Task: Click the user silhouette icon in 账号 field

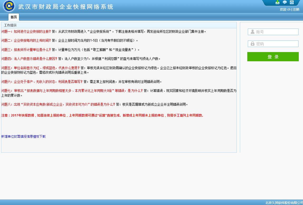Action: (x=253, y=32)
